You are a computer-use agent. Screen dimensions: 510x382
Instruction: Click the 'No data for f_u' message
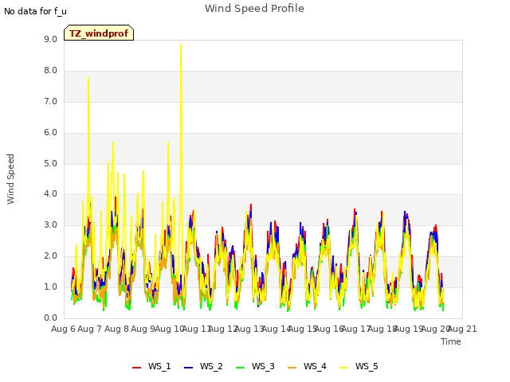(35, 11)
